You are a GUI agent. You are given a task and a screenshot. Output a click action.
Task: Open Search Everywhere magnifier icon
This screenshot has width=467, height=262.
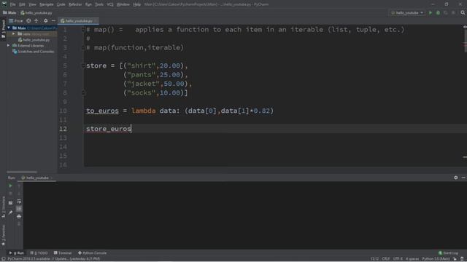(463, 13)
